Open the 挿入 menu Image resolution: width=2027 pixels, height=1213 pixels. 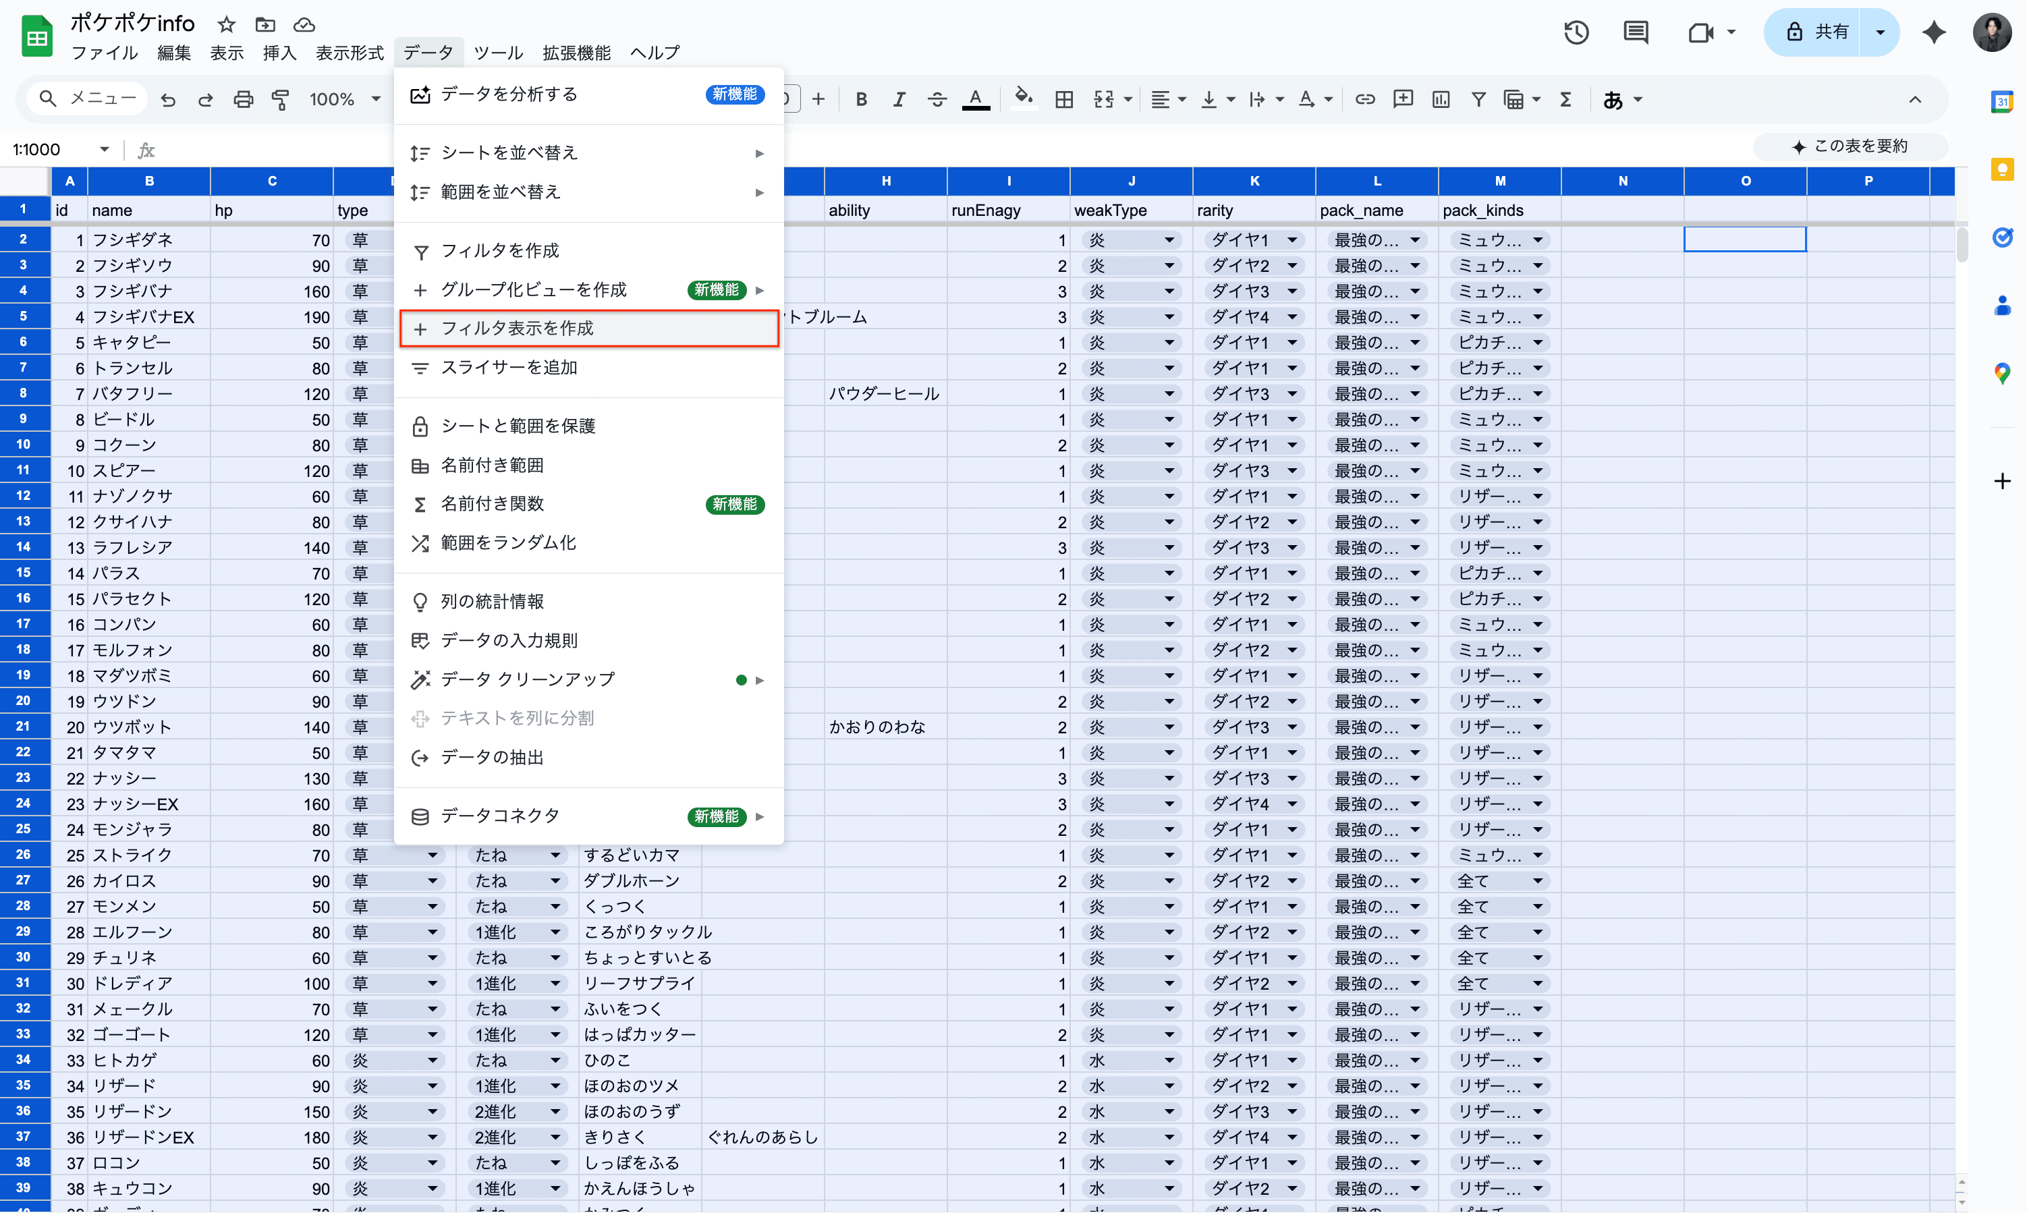pyautogui.click(x=279, y=53)
